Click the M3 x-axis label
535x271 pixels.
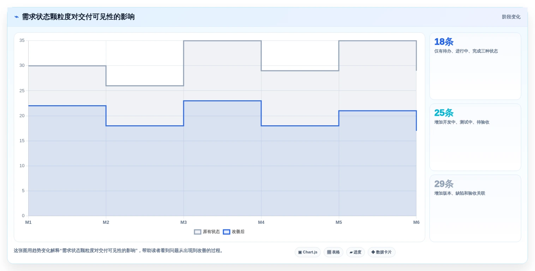click(x=184, y=222)
